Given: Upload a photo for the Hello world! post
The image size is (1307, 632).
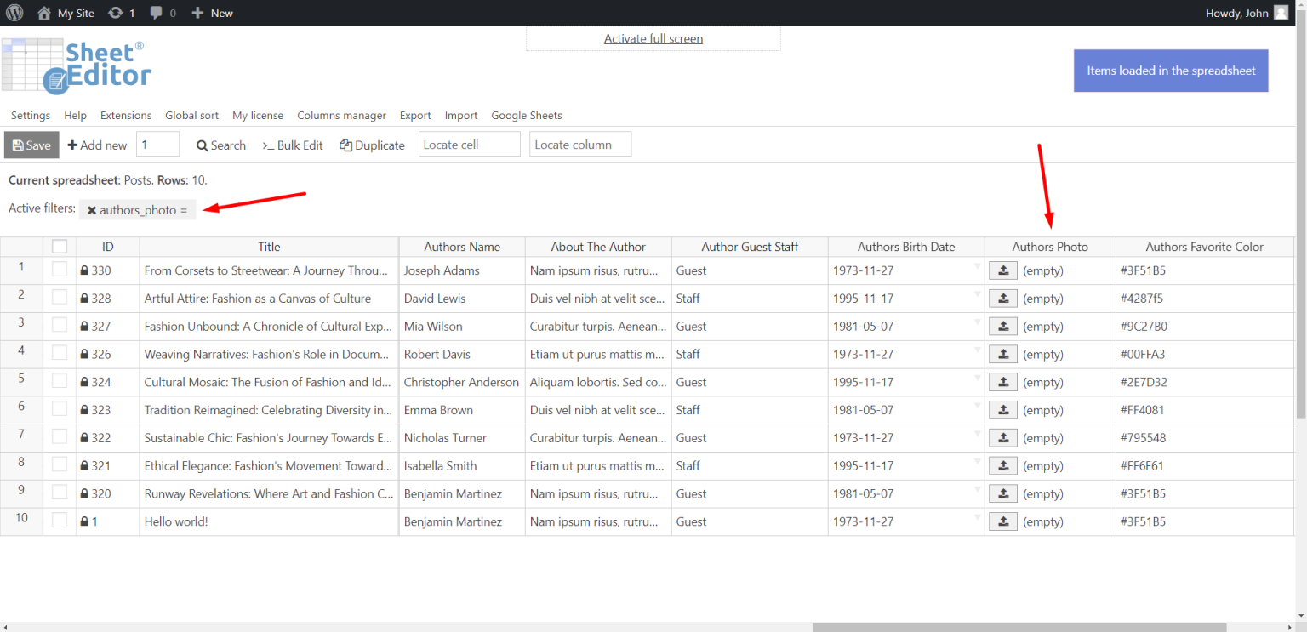Looking at the screenshot, I should pyautogui.click(x=1002, y=521).
